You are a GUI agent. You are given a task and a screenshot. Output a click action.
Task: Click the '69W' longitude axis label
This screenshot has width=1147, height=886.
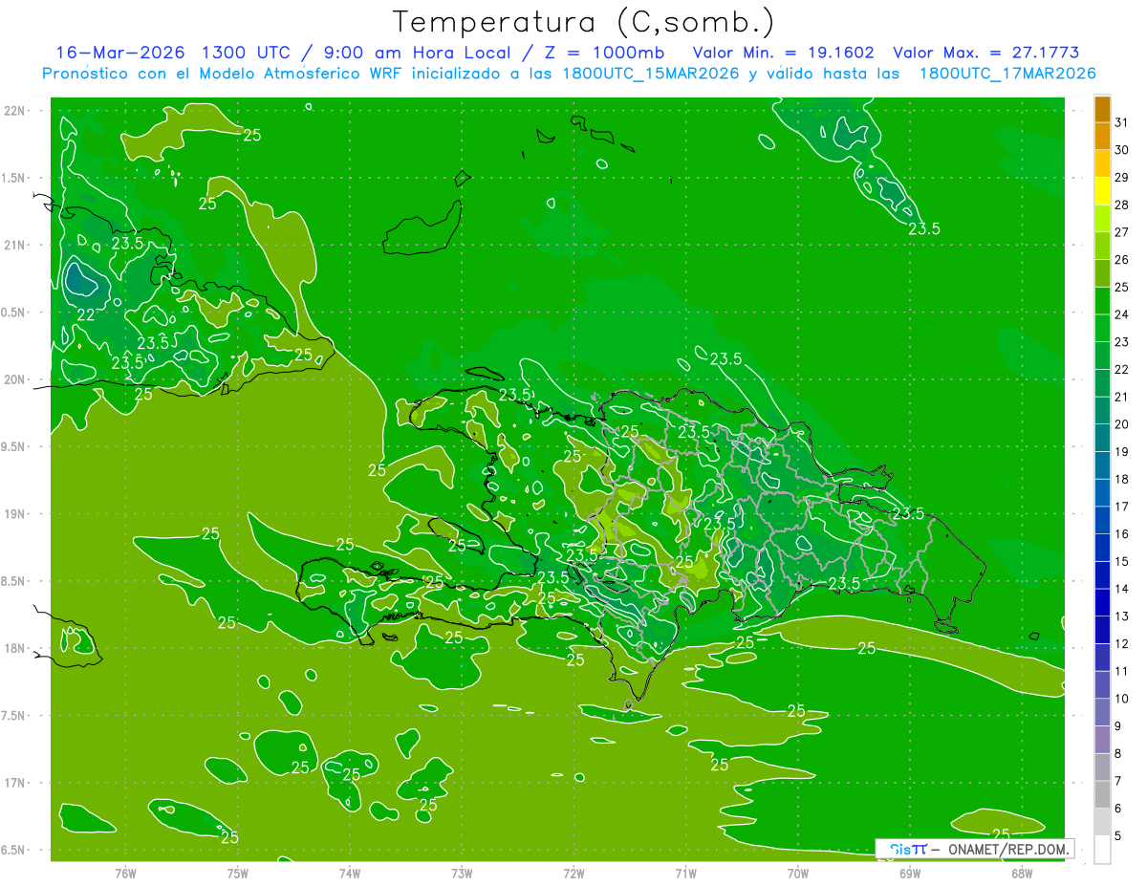910,874
